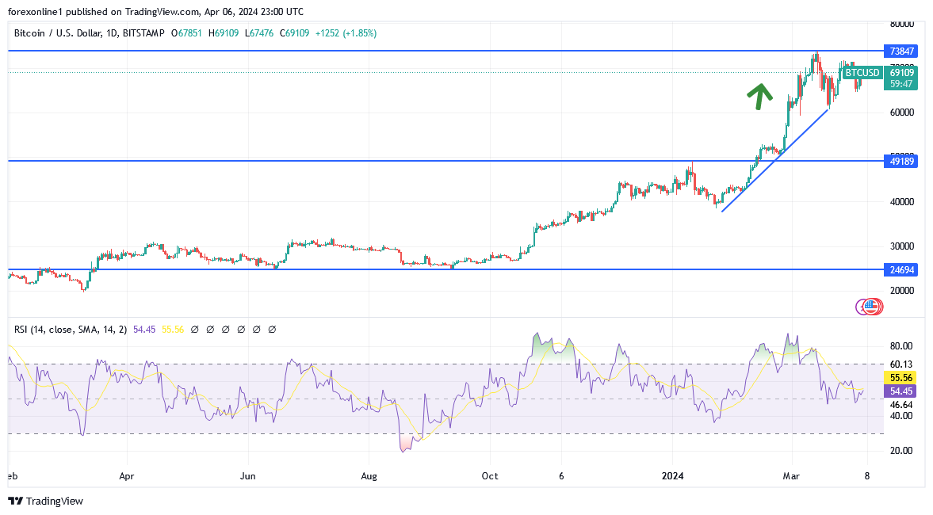
Task: Click the green arrow annotation on the chart
Action: 760,93
